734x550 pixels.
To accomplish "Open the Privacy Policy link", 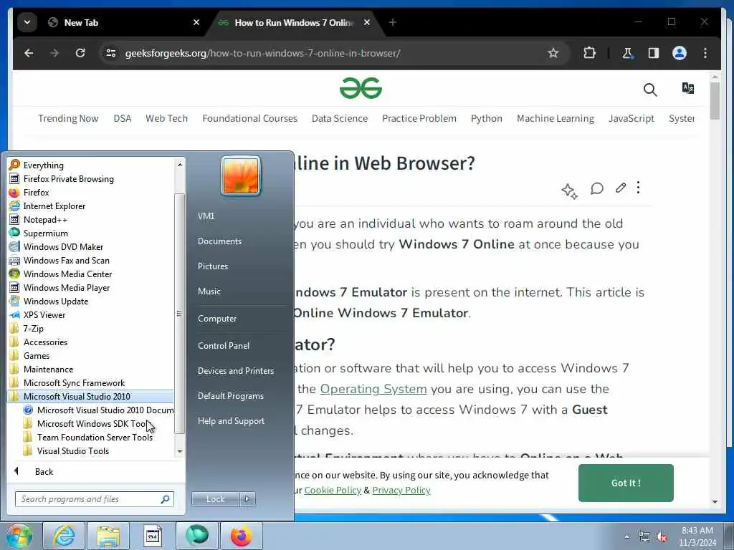I will (401, 490).
